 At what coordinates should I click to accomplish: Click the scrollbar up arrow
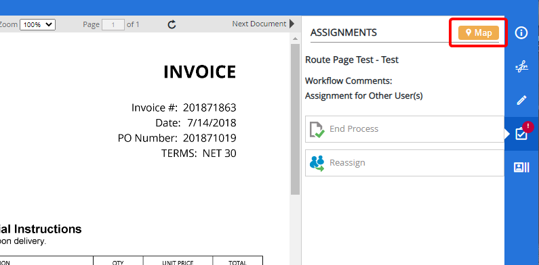click(x=295, y=38)
